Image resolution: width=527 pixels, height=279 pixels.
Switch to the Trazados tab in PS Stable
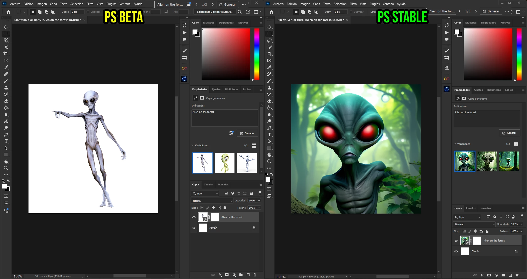[485, 208]
